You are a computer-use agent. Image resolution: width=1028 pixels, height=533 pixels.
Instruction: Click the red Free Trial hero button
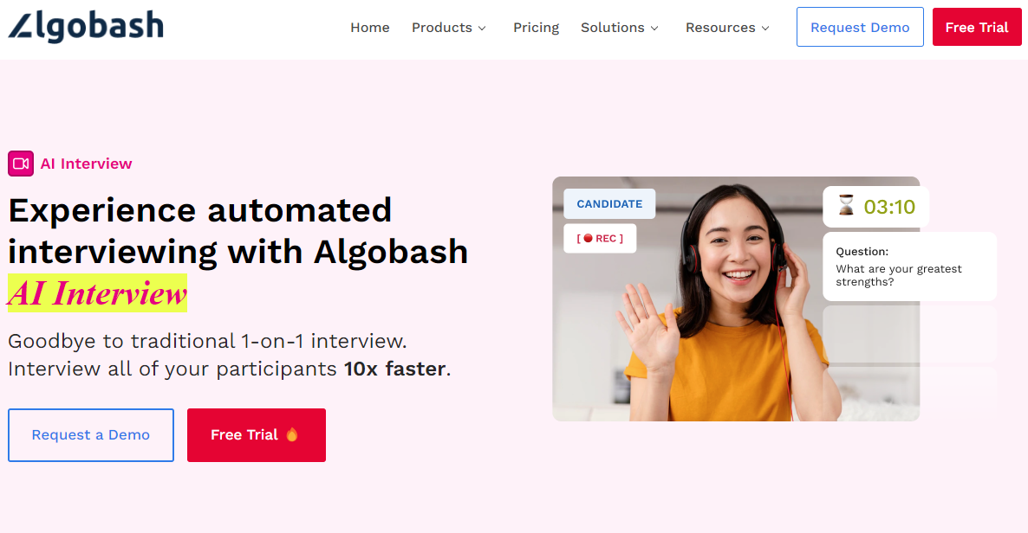tap(257, 434)
